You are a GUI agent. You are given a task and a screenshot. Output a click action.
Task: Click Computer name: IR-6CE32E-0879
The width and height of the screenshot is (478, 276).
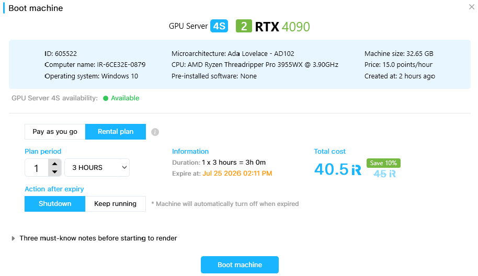95,65
